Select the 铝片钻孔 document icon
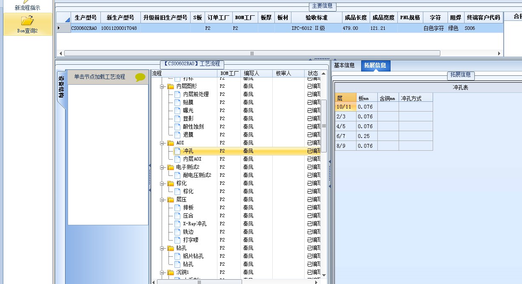 click(x=177, y=256)
